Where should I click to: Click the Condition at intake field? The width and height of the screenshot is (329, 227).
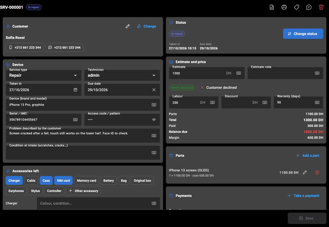coord(83,153)
